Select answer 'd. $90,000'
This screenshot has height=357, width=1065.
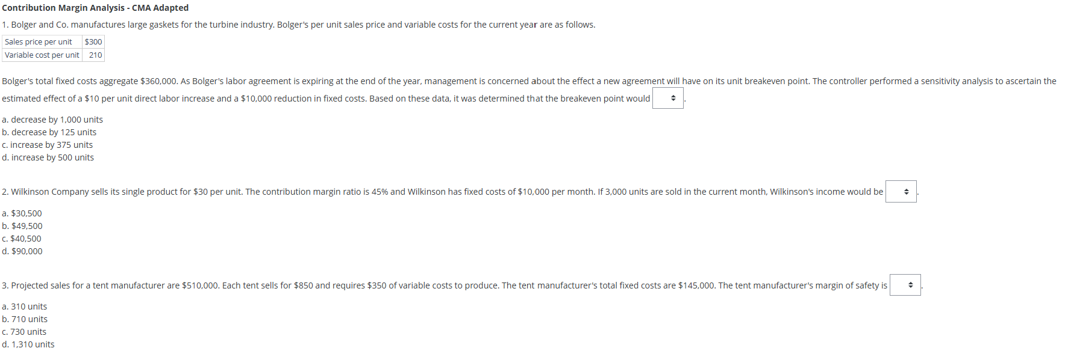(22, 251)
